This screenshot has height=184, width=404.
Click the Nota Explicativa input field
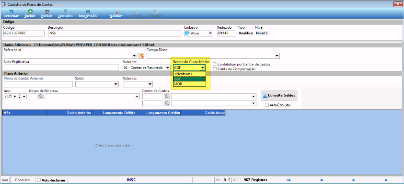click(x=61, y=68)
